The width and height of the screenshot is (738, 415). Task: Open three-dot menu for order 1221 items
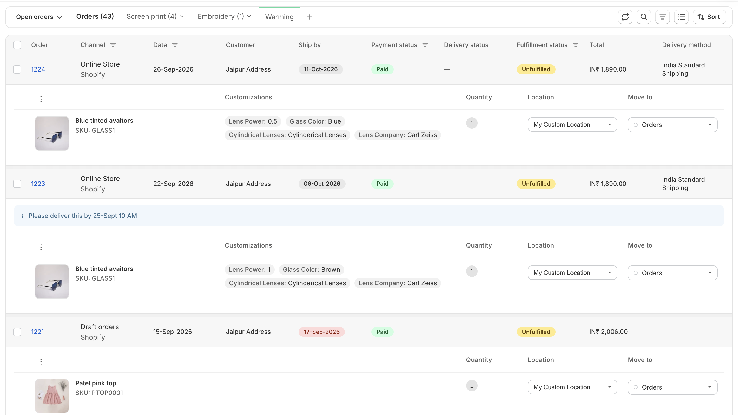[x=41, y=361]
